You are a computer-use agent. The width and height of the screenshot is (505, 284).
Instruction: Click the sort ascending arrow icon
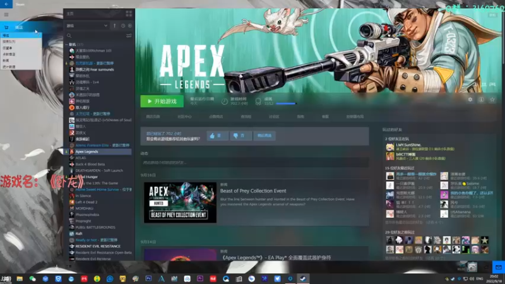click(x=114, y=25)
